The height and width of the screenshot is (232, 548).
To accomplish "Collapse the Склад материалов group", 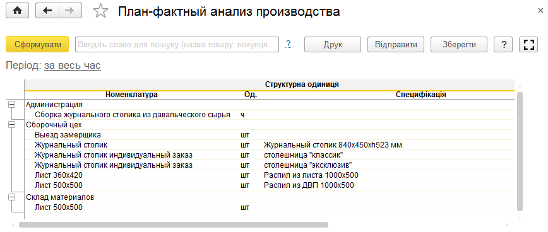I will coord(11,197).
